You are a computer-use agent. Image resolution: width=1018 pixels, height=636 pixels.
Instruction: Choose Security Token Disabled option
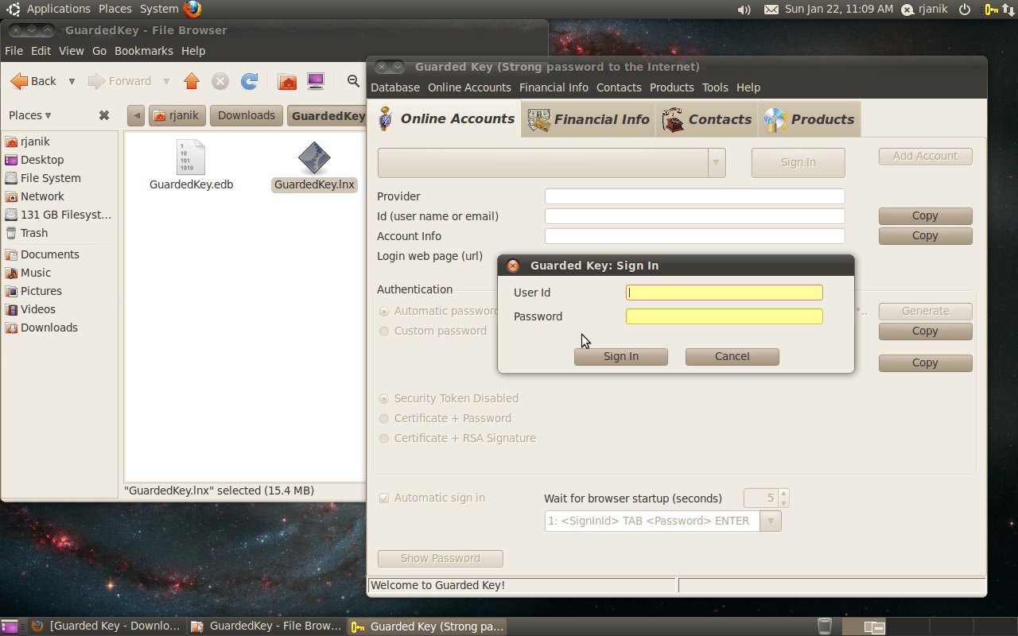click(385, 398)
